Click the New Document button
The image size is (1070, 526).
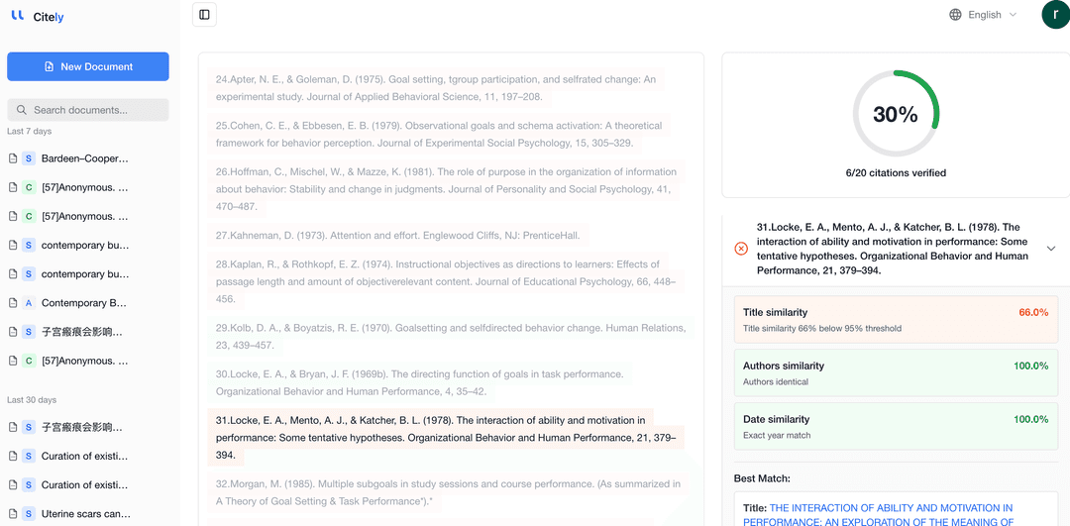[88, 66]
